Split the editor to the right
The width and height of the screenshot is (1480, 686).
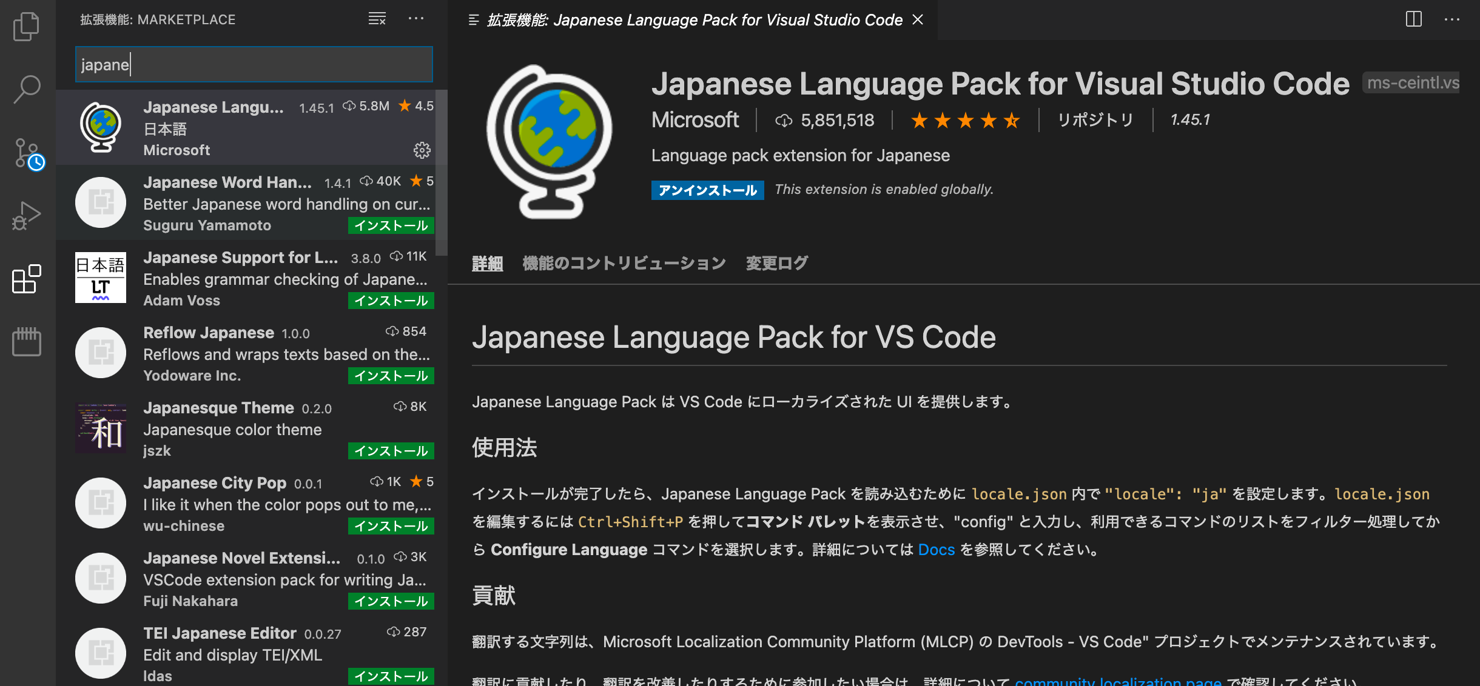click(x=1413, y=19)
